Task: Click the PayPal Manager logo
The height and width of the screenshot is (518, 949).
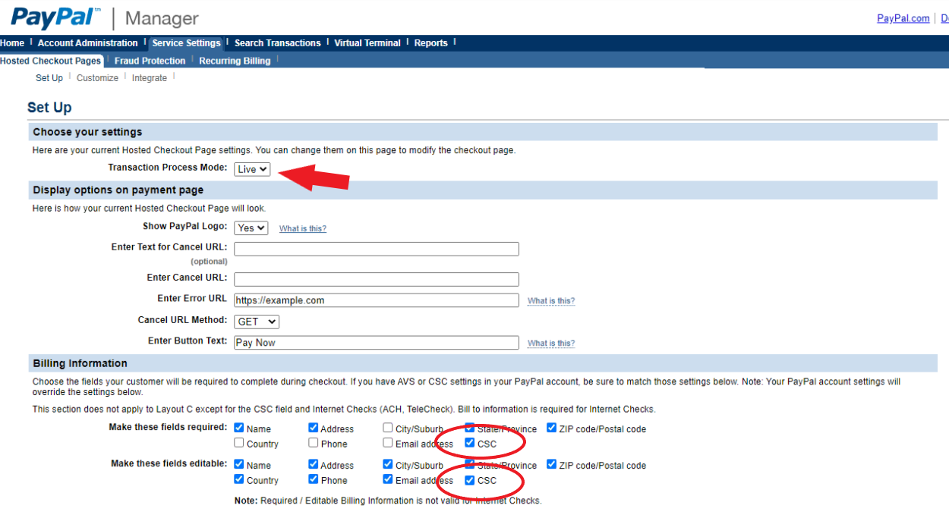Action: (x=105, y=18)
